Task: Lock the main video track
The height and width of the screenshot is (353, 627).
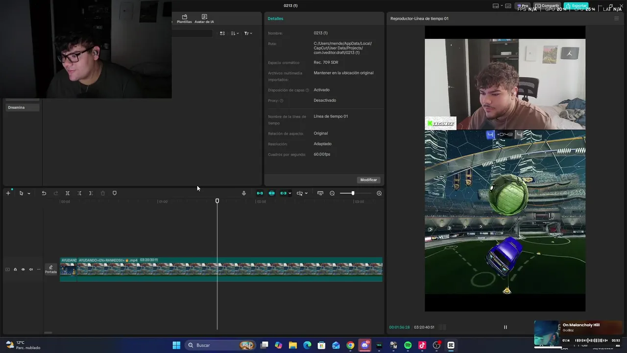Action: click(x=15, y=269)
